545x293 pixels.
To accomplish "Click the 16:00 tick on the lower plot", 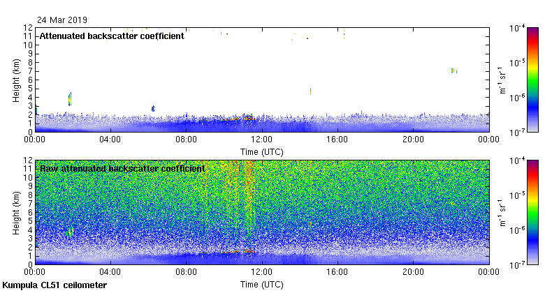I will [337, 272].
